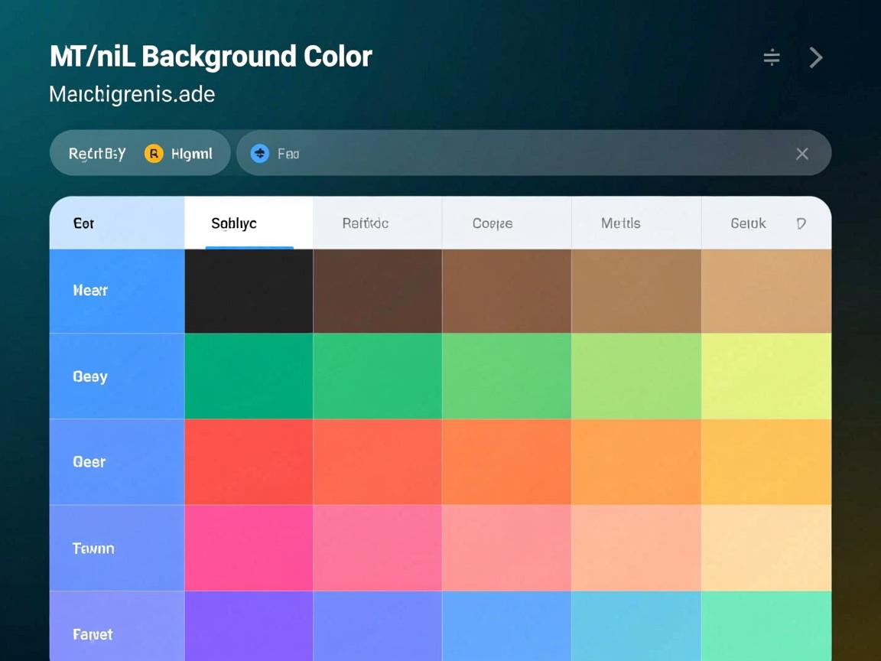Select the Neatr row label
The image size is (881, 661).
point(90,291)
